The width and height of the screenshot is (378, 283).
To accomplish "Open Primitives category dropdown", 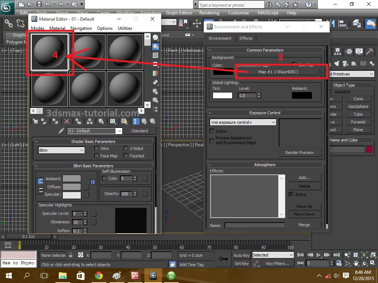I will coord(352,74).
